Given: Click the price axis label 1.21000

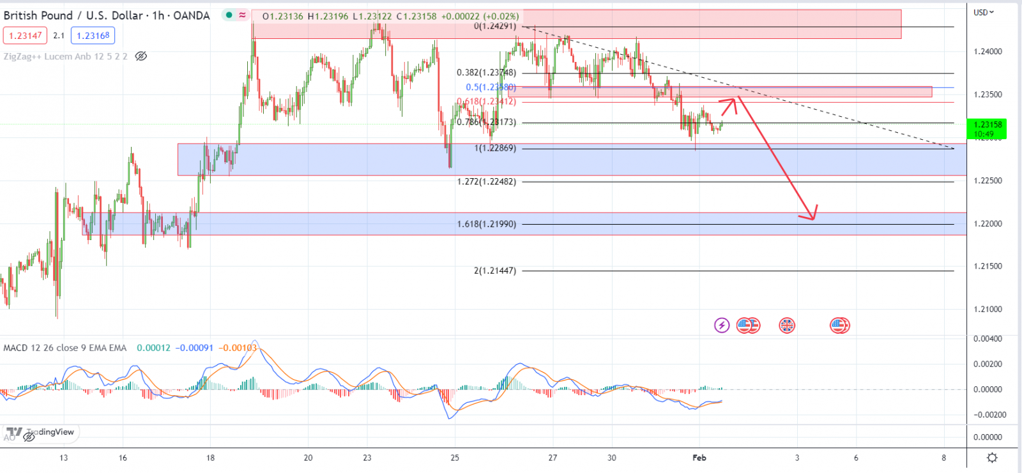Looking at the screenshot, I should [x=988, y=310].
